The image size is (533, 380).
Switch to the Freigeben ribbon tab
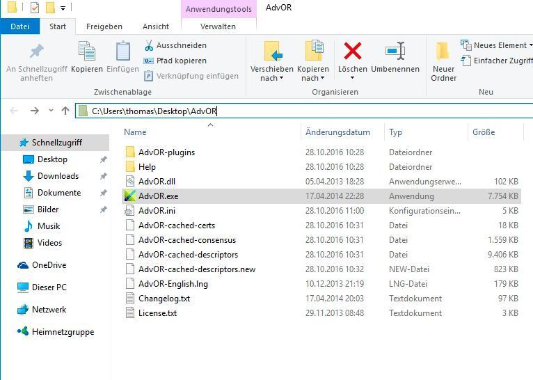point(104,26)
